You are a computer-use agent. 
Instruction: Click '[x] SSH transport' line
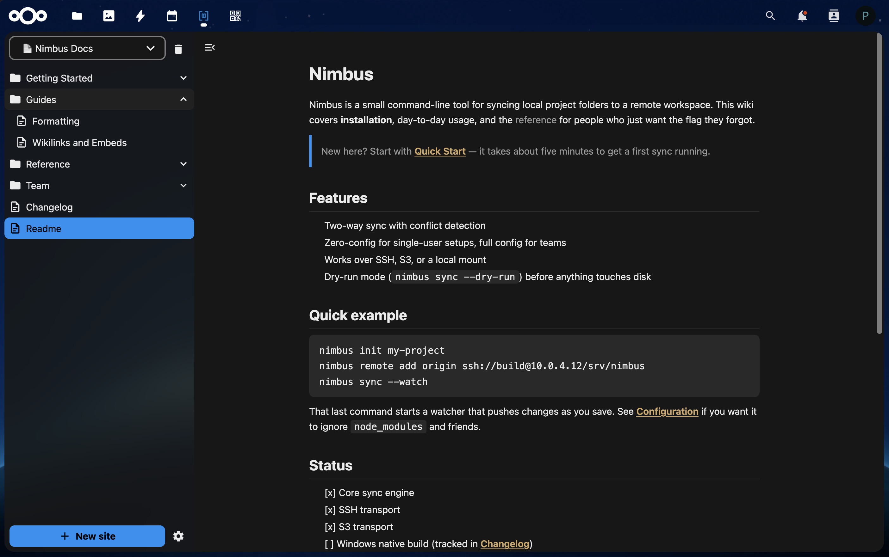pos(362,510)
